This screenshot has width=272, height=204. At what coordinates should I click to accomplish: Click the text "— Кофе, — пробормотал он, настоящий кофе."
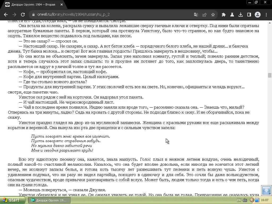tap(63, 72)
